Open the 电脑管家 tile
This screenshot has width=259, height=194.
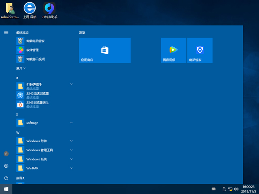point(200,50)
